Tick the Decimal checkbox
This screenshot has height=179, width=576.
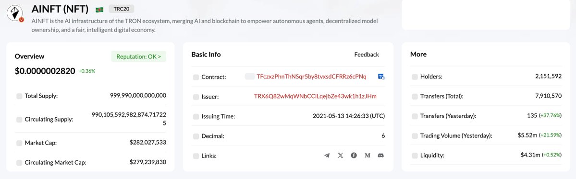196,136
